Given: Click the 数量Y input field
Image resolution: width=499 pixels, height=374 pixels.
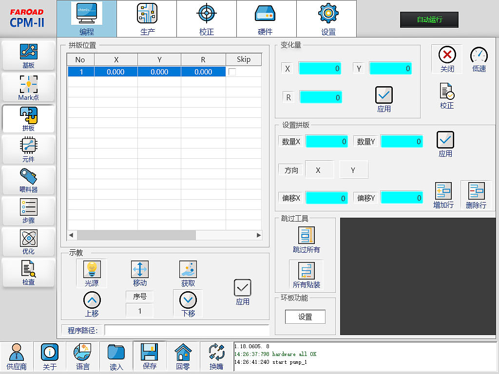Looking at the screenshot, I should tap(402, 142).
